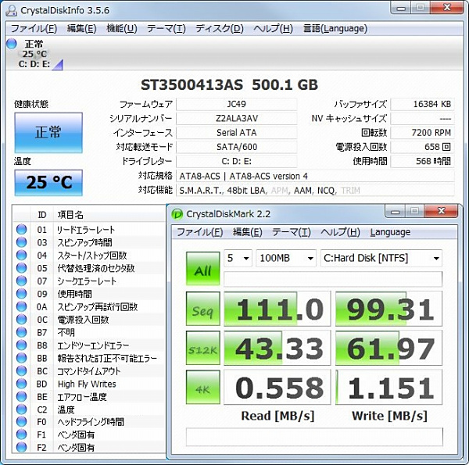Click the 正常 health status button
Screen dimensions: 469x465
[48, 133]
